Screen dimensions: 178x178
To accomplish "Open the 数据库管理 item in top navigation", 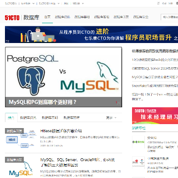I will (102, 17).
